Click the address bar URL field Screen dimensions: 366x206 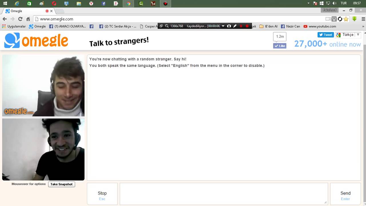tap(180, 19)
